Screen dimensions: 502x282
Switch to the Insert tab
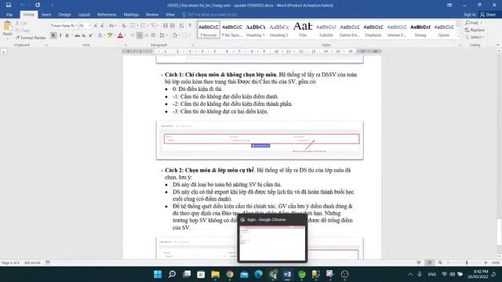coord(46,15)
